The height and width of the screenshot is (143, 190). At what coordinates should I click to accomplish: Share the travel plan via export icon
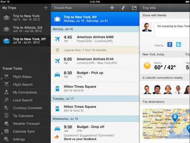[x=134, y=8]
